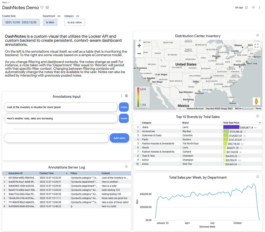This screenshot has width=265, height=232.
Task: Open Created Date filter 2021/12/05 - 2022/12/05
Action: (21, 22)
